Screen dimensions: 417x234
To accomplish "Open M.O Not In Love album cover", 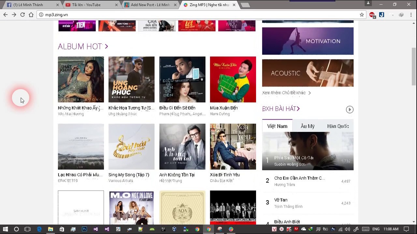I will click(132, 207).
